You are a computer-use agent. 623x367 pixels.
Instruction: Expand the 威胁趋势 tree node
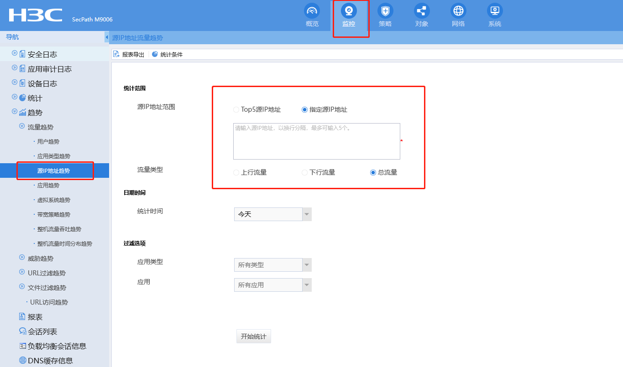(21, 258)
